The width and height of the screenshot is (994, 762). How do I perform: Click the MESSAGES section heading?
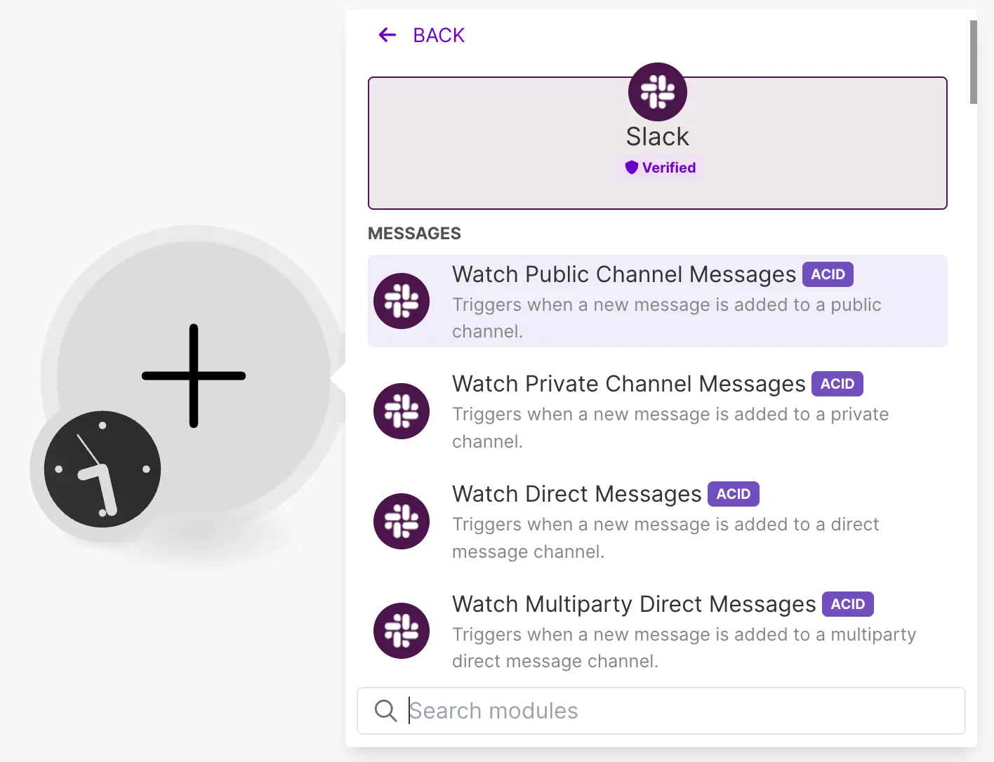(x=414, y=234)
